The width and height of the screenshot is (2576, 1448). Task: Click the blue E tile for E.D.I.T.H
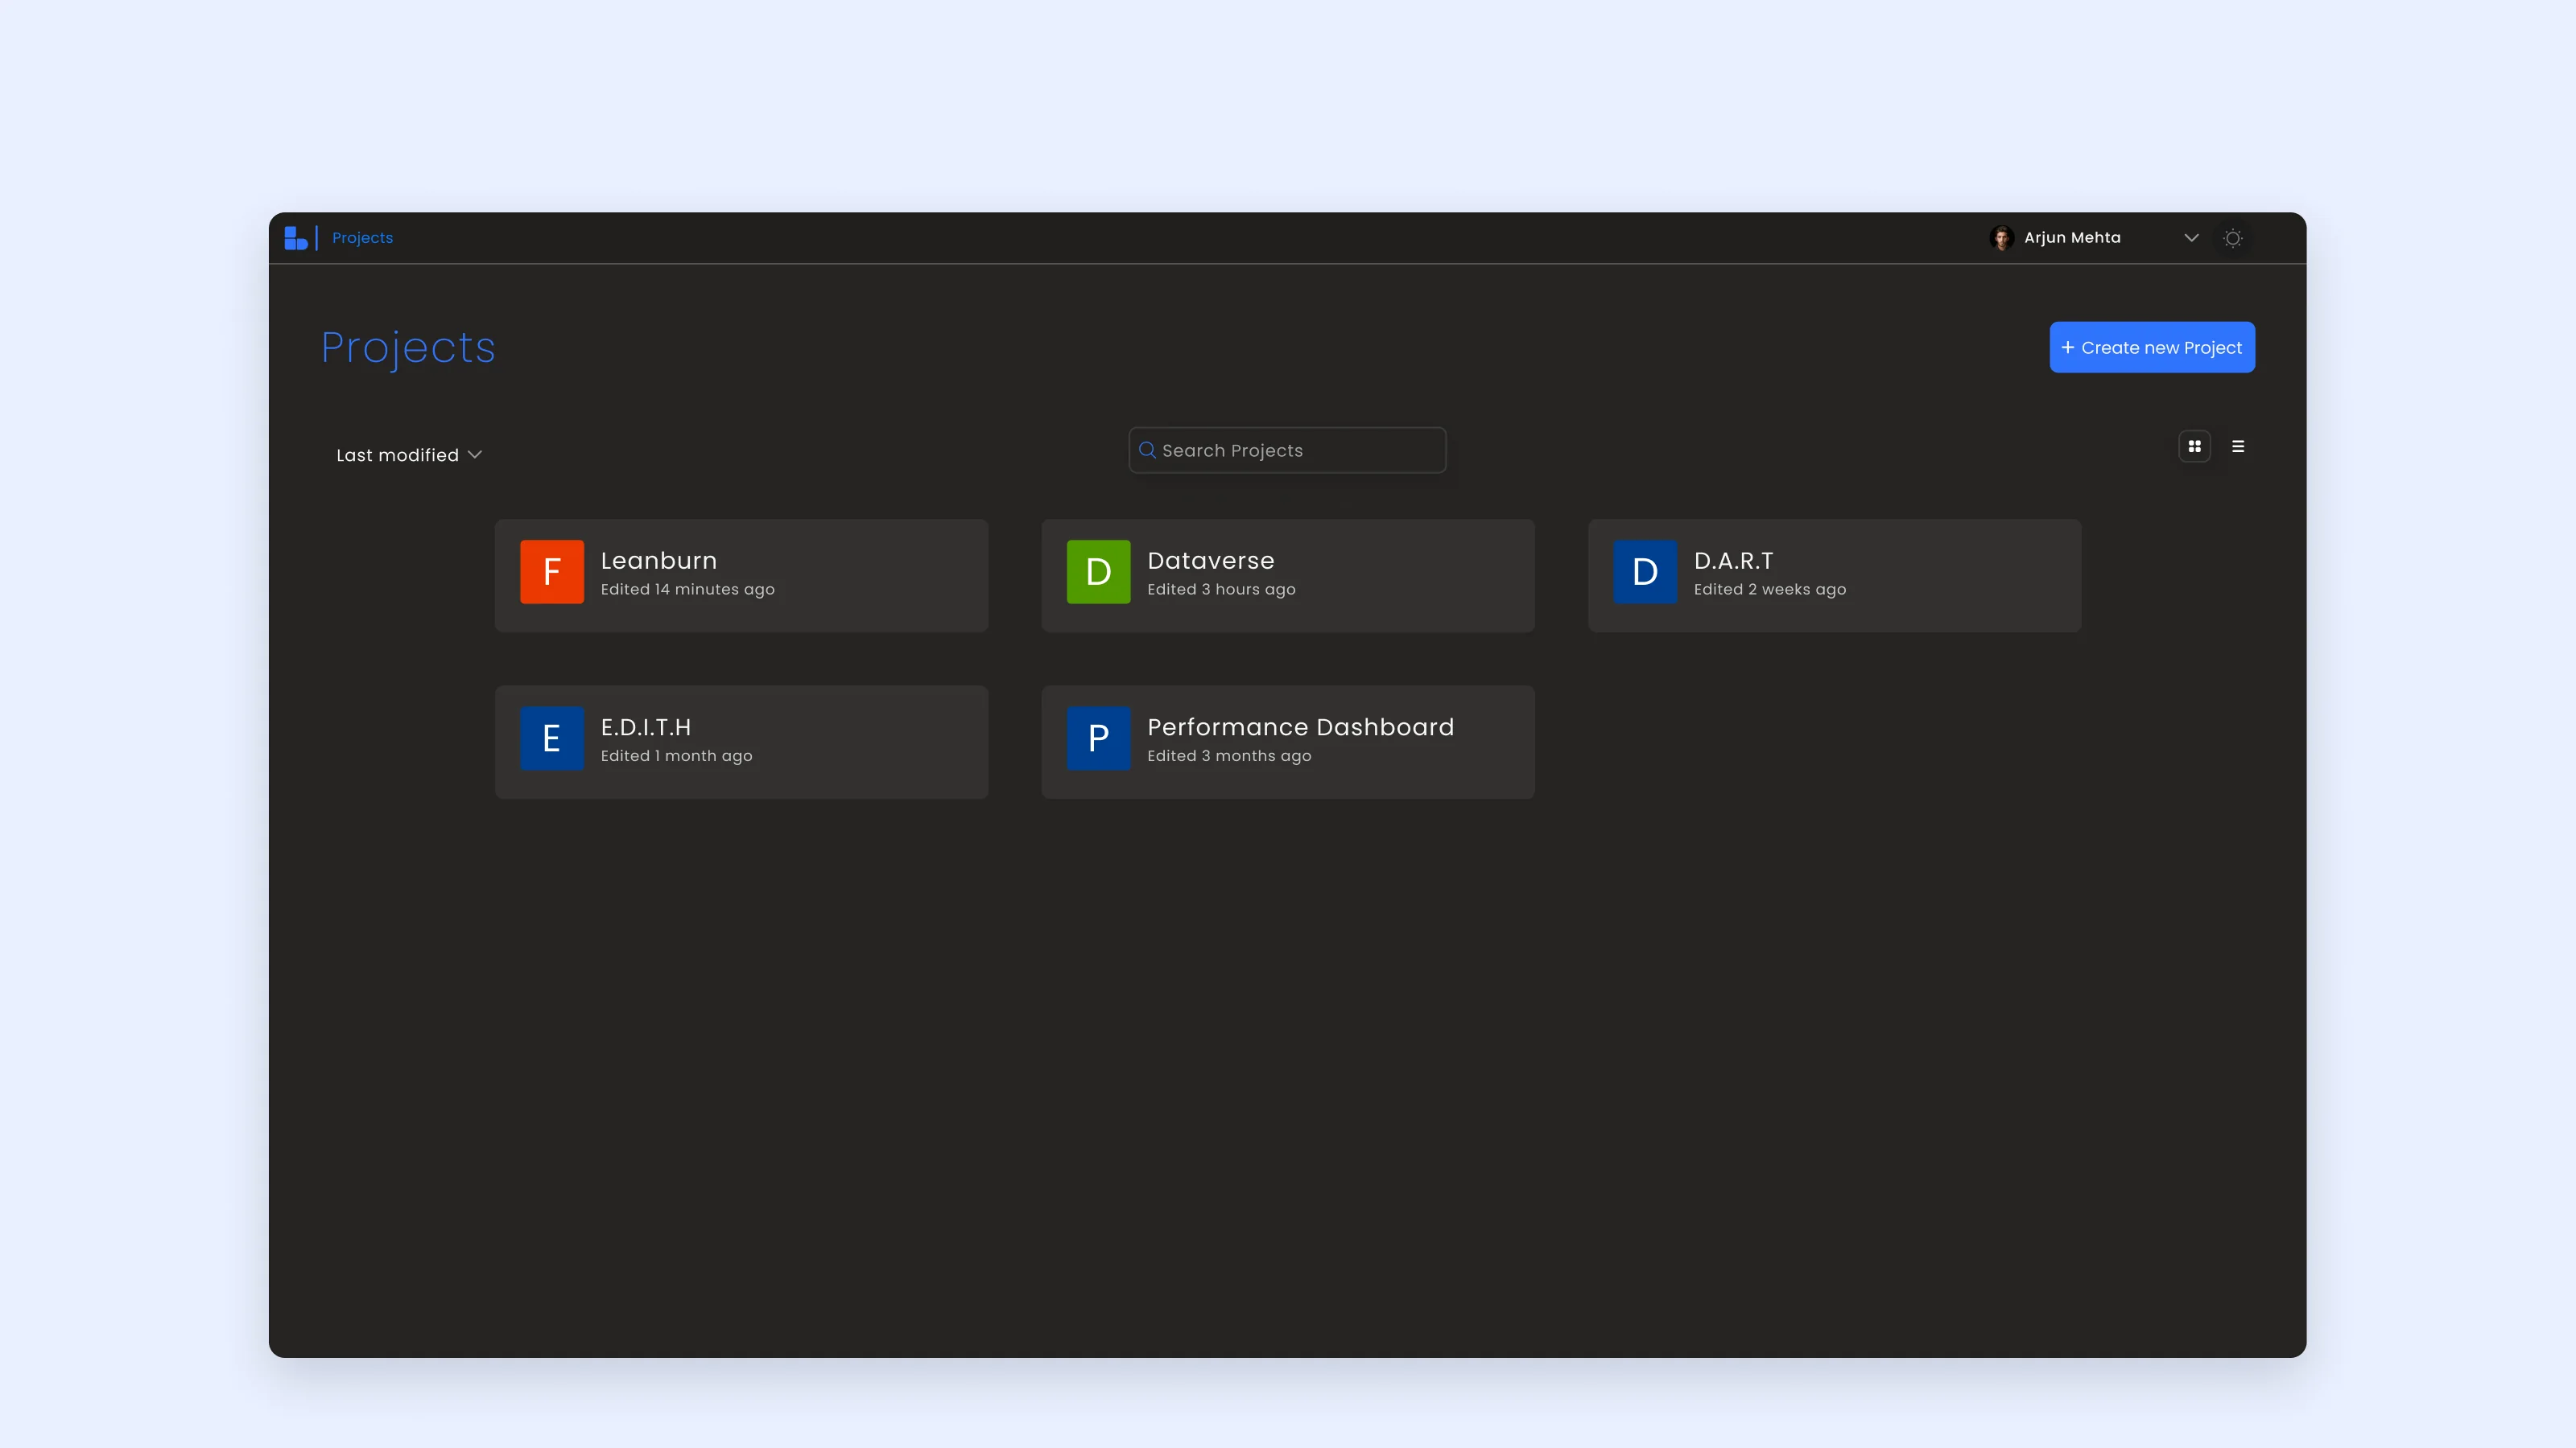[552, 738]
